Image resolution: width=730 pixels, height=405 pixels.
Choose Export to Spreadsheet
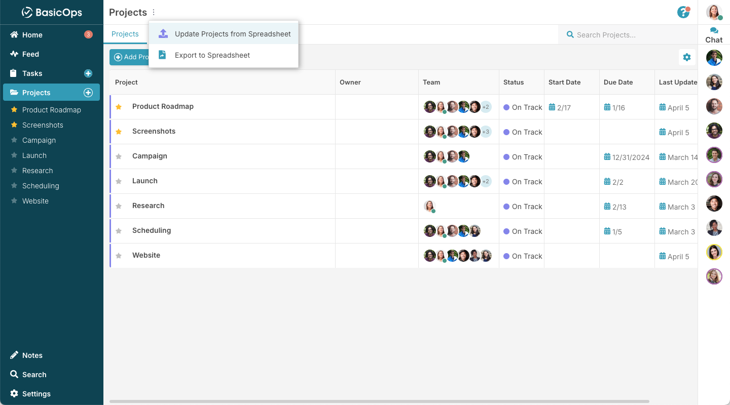212,55
